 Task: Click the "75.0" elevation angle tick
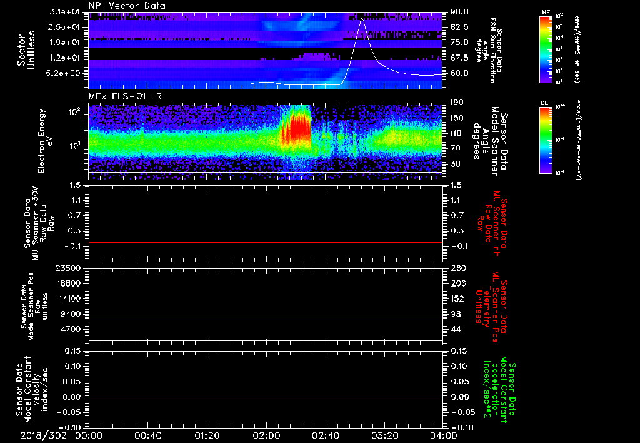click(459, 43)
